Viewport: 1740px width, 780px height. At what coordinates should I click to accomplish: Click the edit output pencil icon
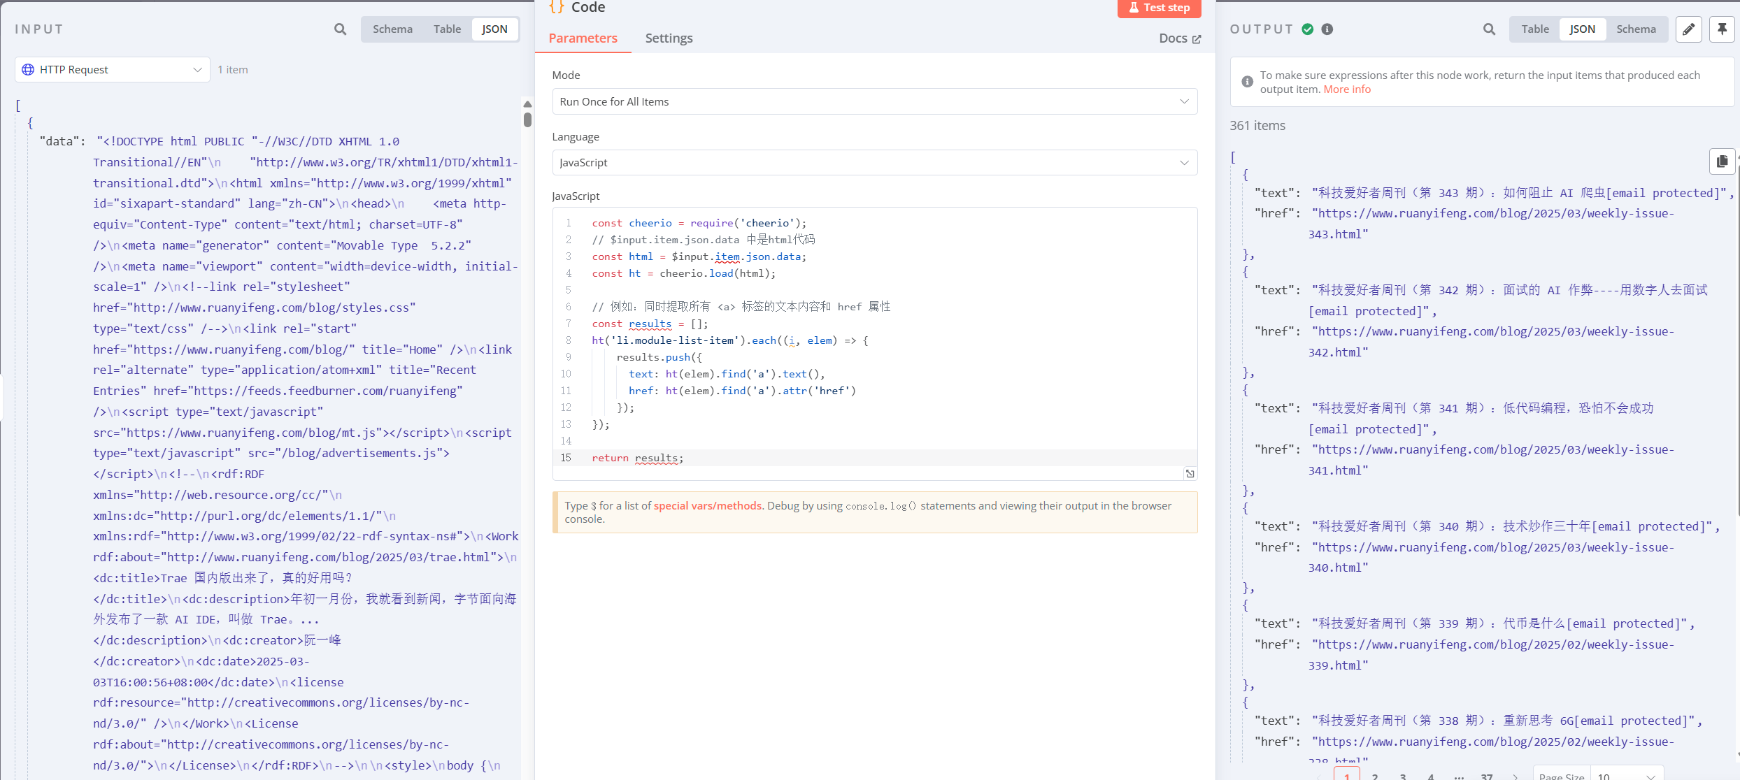[x=1688, y=29]
